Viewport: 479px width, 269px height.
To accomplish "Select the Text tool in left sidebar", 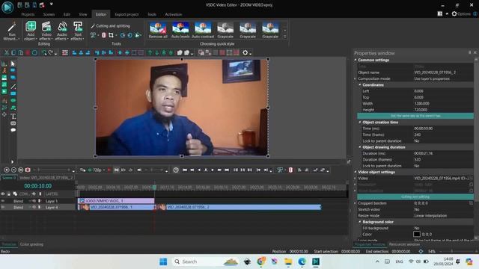I will point(13,117).
